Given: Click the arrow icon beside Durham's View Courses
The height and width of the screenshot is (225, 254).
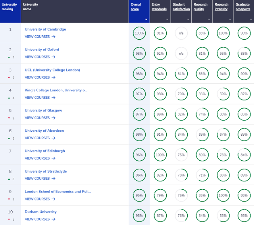Looking at the screenshot, I should click(x=54, y=219).
